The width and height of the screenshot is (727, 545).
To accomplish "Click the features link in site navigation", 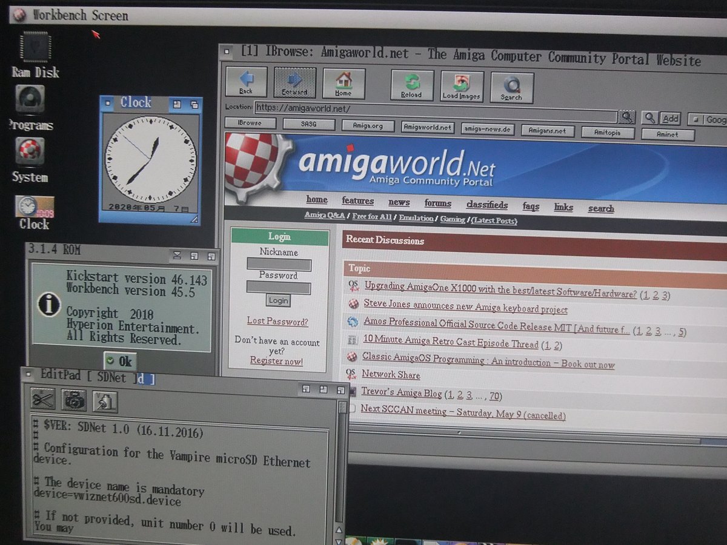I will coord(357,201).
